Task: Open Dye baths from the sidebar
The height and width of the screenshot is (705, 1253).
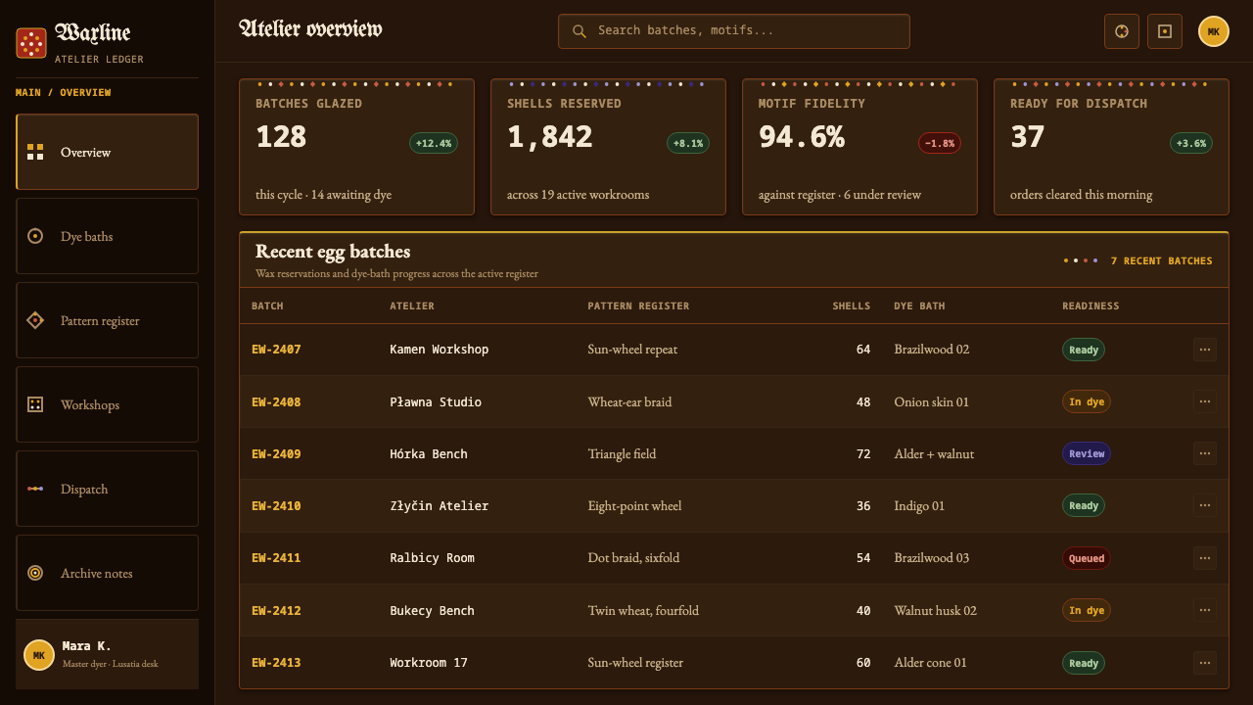Action: 107,236
